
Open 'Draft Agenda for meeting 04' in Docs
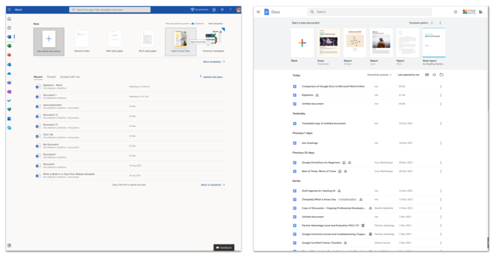(x=368, y=191)
